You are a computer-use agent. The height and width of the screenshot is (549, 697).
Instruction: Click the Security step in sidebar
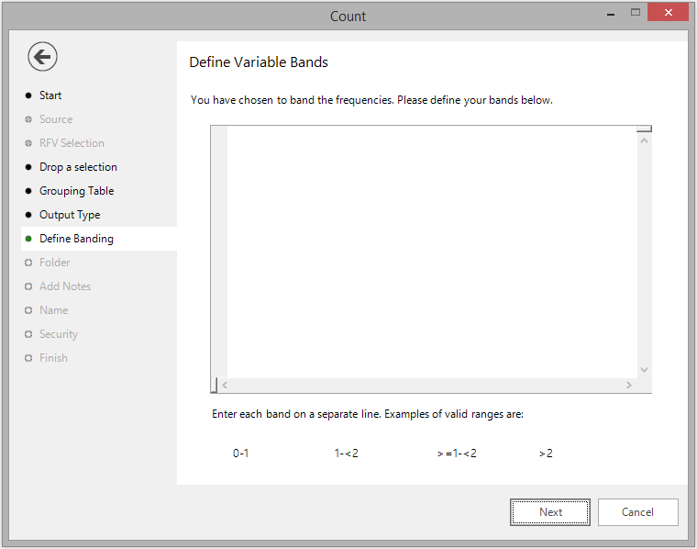[x=59, y=334]
